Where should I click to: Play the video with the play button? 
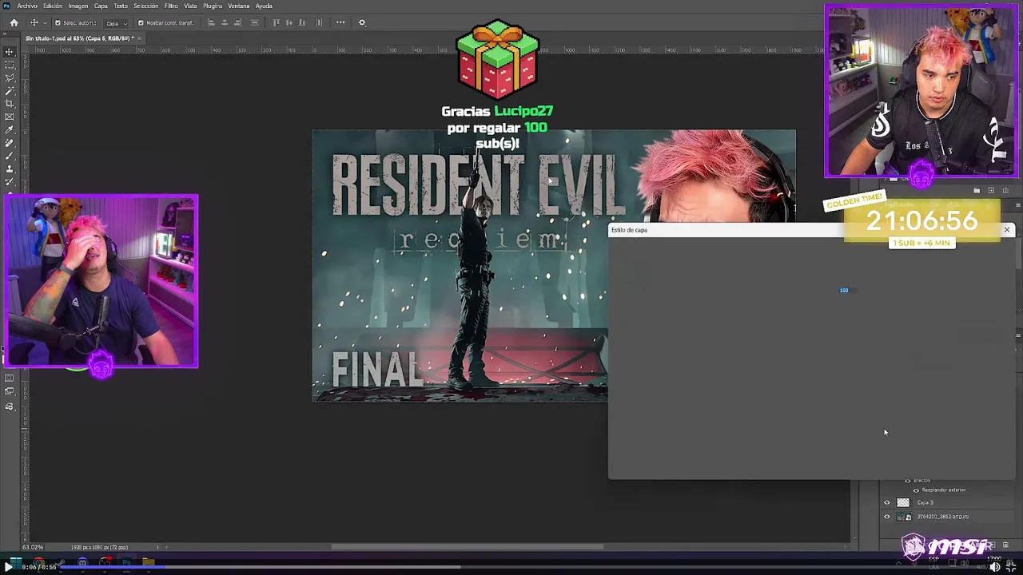[9, 567]
